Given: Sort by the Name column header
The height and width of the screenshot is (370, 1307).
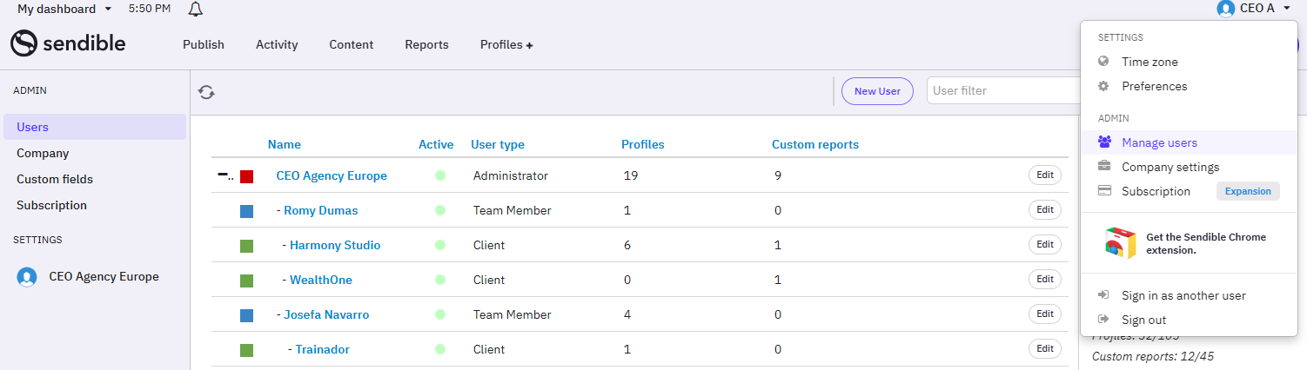Looking at the screenshot, I should (x=285, y=144).
